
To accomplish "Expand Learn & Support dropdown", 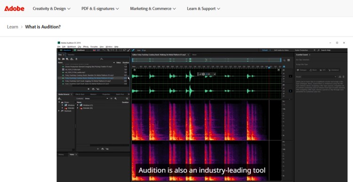I will [x=203, y=8].
